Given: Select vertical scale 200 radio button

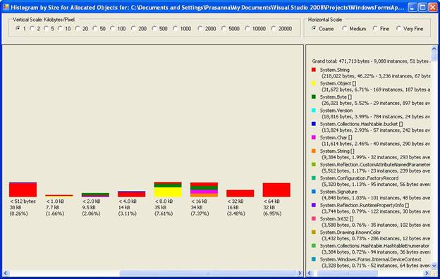Looking at the screenshot, I should click(x=133, y=29).
